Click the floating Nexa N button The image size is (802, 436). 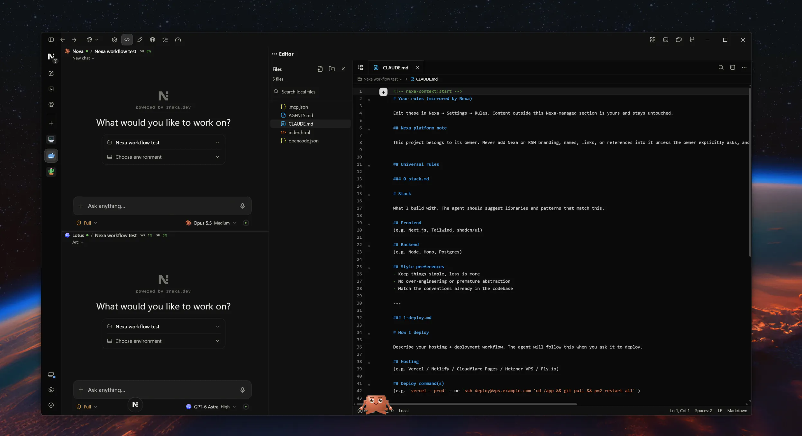click(135, 405)
